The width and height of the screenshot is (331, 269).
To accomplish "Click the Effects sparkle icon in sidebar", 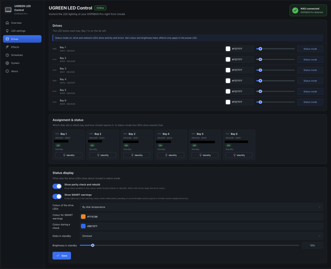I will [7, 47].
